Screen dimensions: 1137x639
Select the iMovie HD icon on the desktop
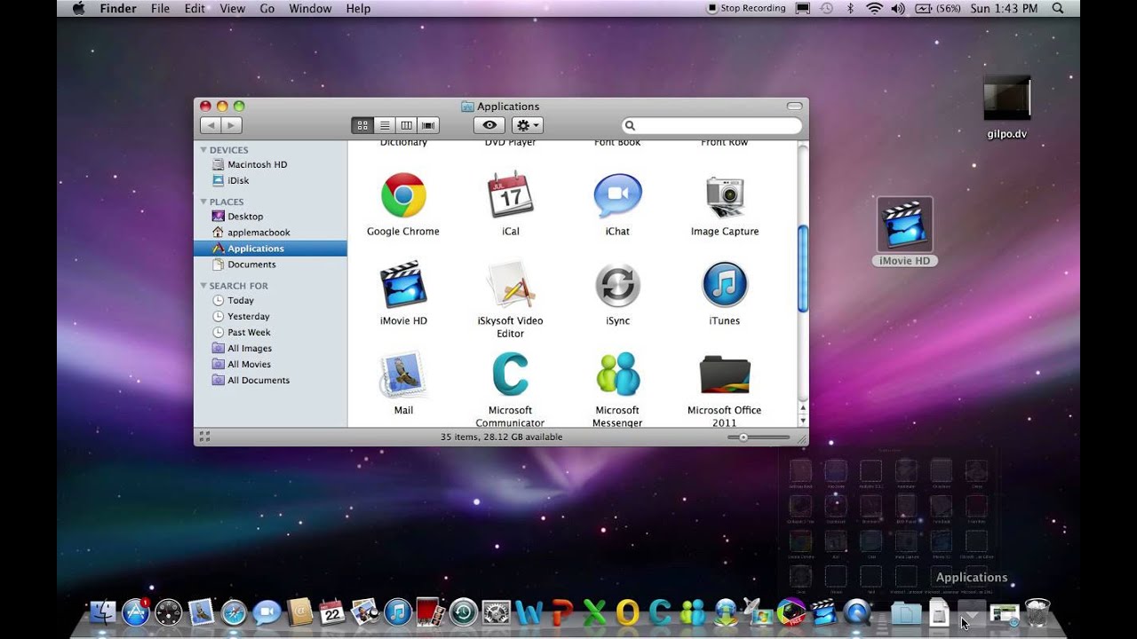click(x=905, y=225)
